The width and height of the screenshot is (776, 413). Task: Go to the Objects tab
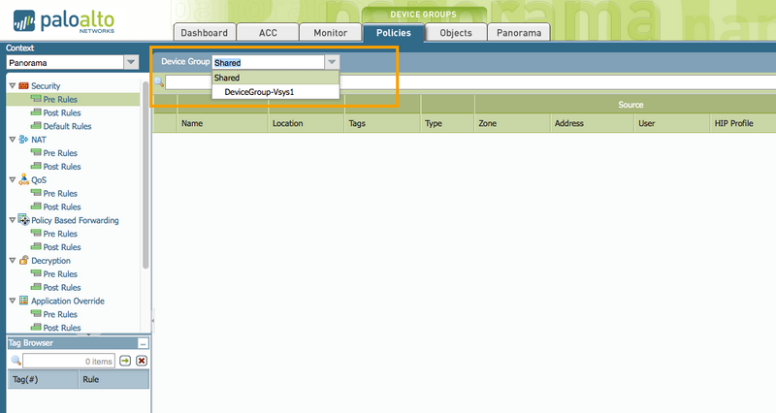pyautogui.click(x=456, y=33)
